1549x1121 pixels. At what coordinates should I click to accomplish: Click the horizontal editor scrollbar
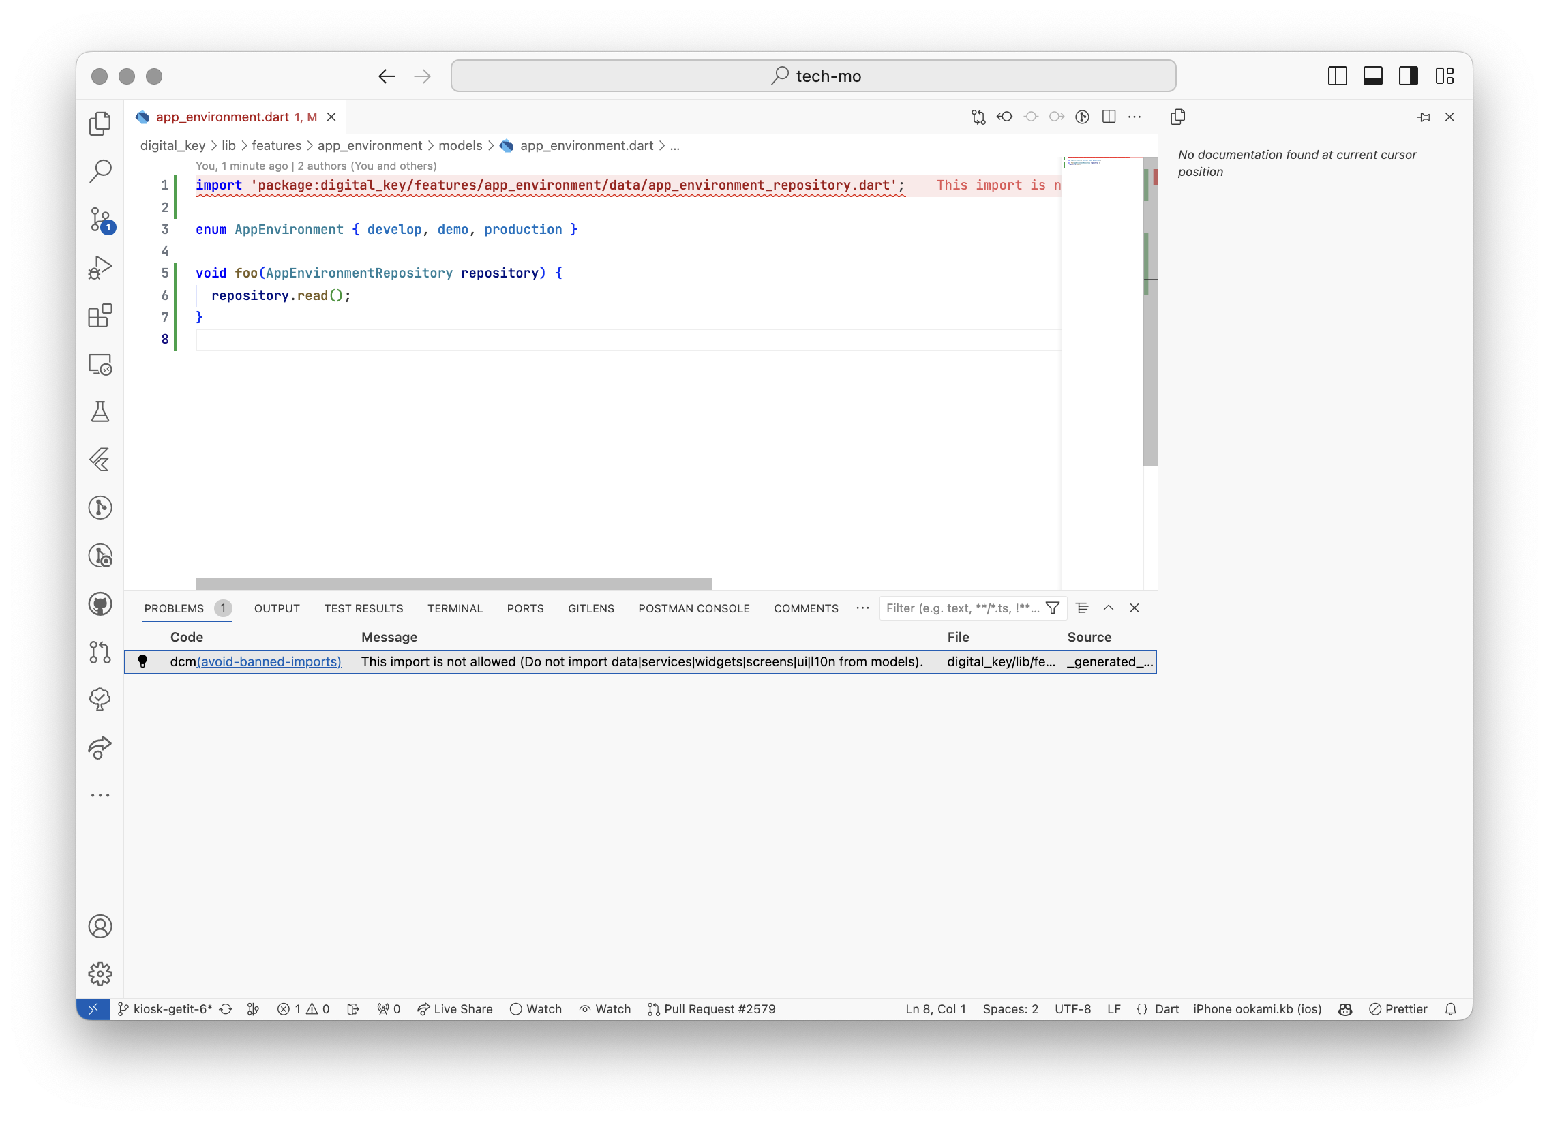(453, 584)
